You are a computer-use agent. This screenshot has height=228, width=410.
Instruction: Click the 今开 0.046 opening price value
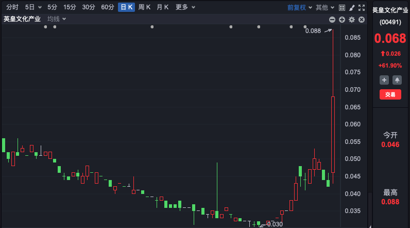coord(390,144)
